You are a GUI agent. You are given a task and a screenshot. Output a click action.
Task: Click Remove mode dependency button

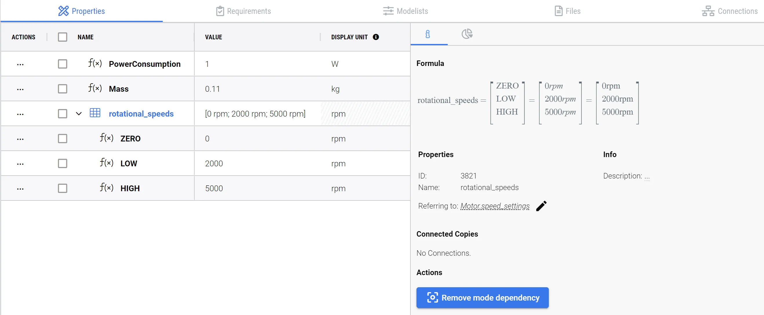tap(482, 298)
